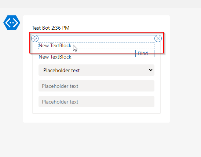The height and width of the screenshot is (157, 201).
Task: Click the light gray top toolbar strip
Action: 100,4
